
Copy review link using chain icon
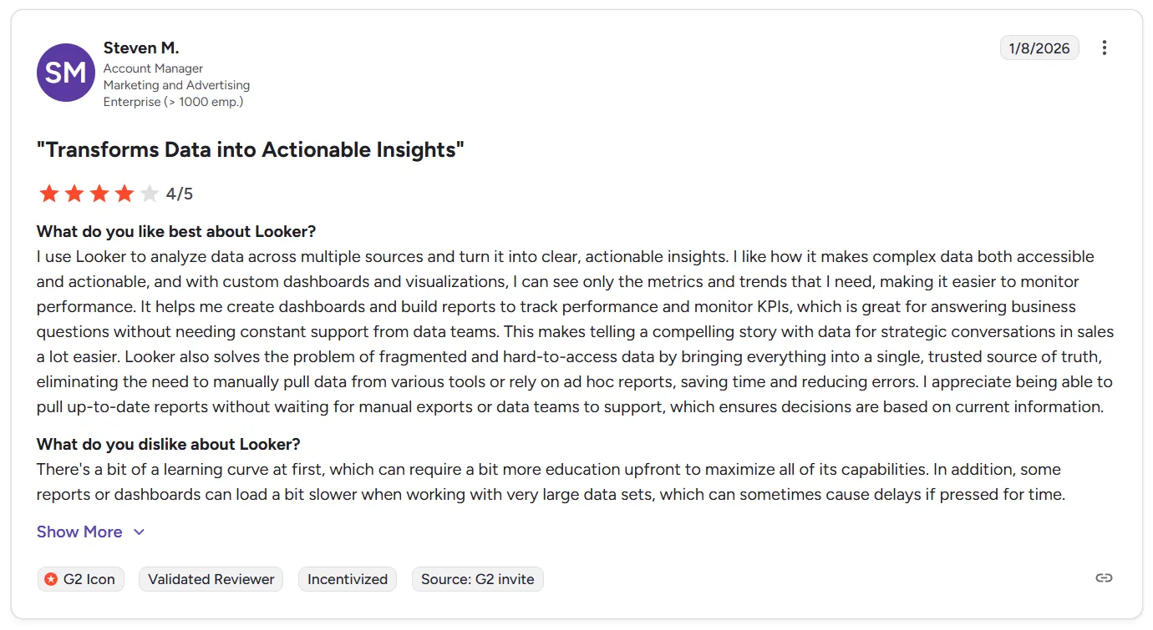[1104, 578]
